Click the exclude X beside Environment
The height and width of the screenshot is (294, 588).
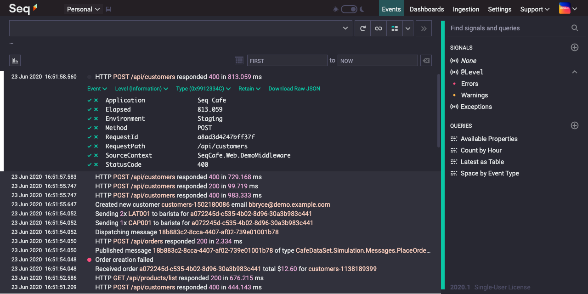tap(96, 119)
